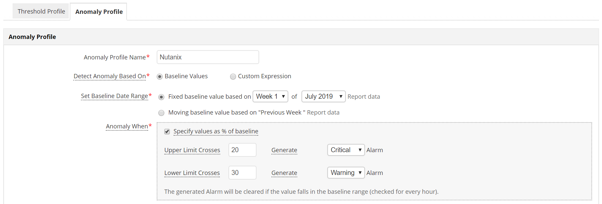Screen dimensions: 602x204
Task: Enable the Moving baseline value option
Action: (161, 113)
